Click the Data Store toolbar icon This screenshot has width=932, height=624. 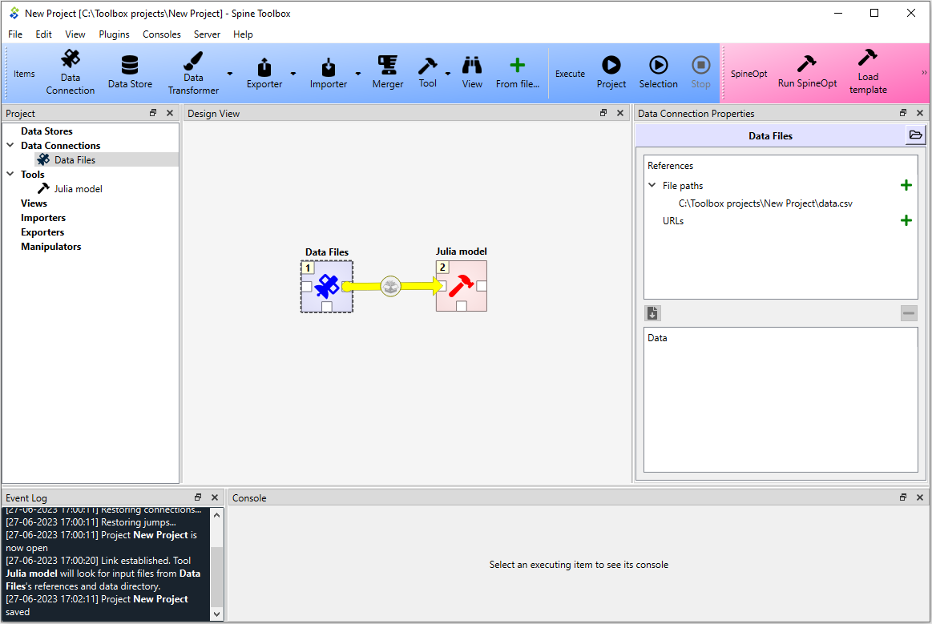tap(130, 66)
